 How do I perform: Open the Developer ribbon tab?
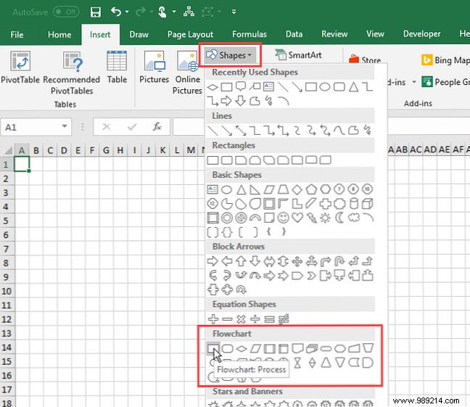point(421,34)
